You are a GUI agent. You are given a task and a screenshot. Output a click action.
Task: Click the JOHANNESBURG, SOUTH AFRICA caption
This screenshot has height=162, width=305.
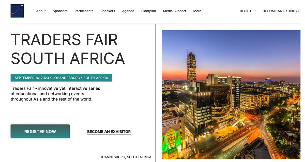point(125,157)
